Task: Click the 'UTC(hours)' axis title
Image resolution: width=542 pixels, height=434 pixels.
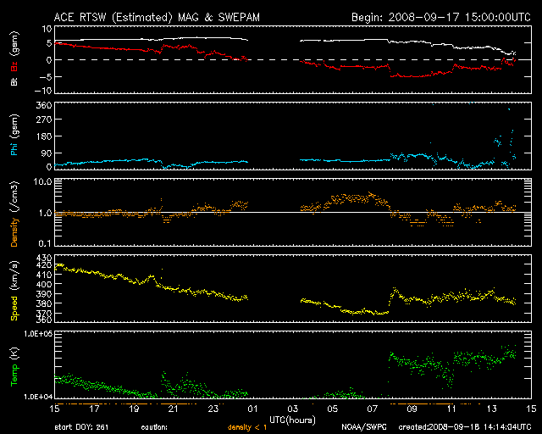Action: pos(292,420)
